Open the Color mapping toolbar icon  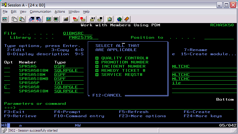pyautogui.click(x=56, y=19)
